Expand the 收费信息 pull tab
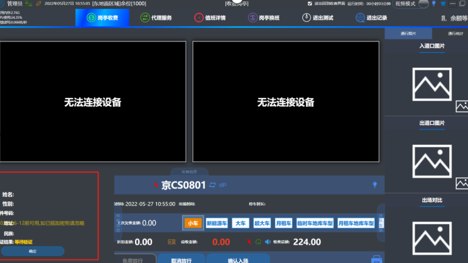 coord(189,172)
